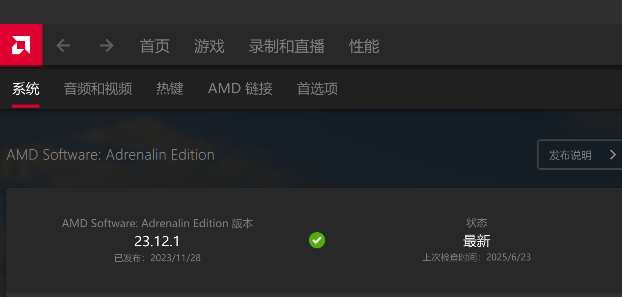Open the 首选项 preferences page
Screen dimensions: 622x297
317,89
